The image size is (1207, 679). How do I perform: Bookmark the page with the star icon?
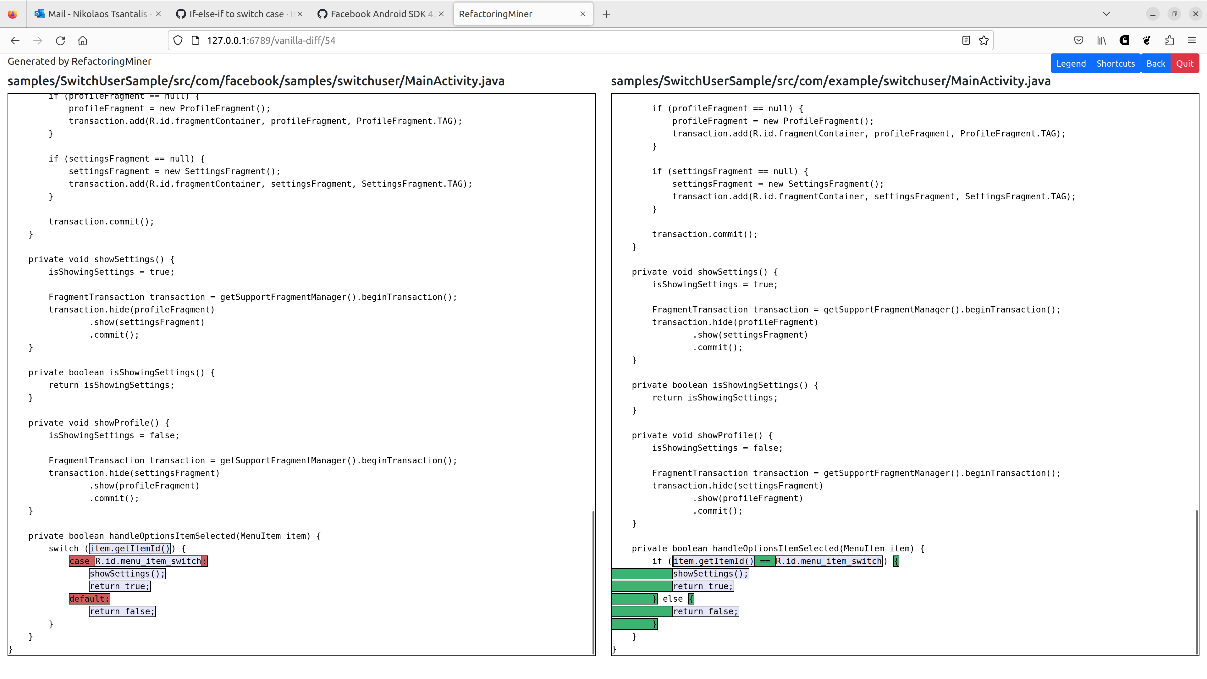(983, 40)
